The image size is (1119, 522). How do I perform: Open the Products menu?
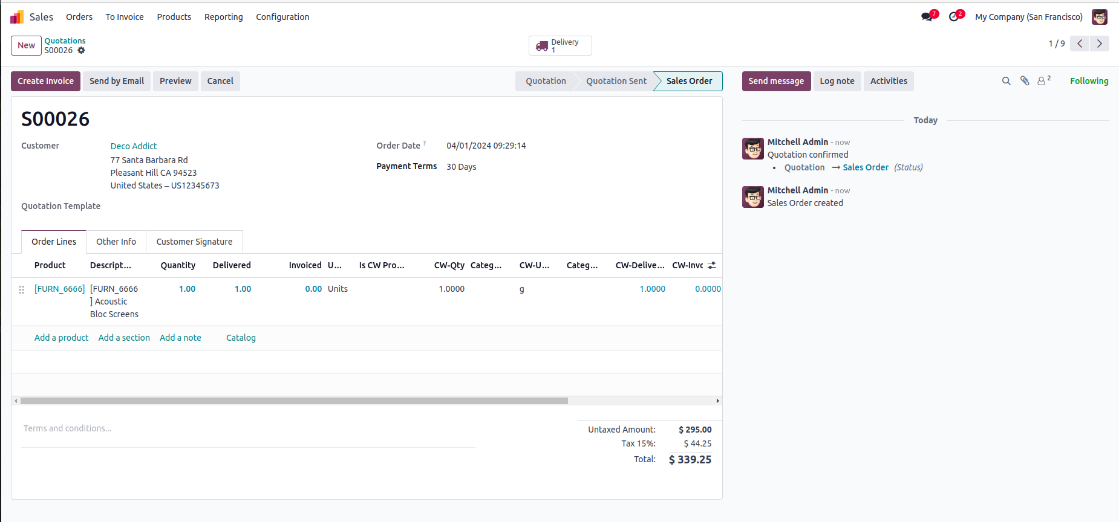(174, 17)
